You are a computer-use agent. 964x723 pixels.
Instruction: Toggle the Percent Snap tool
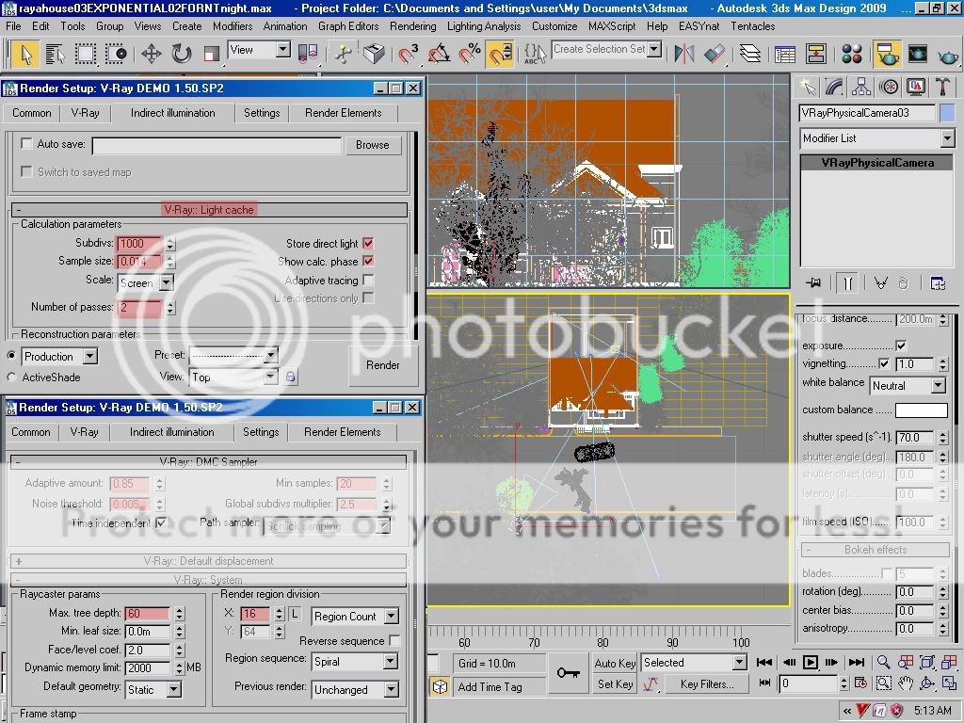pos(470,54)
